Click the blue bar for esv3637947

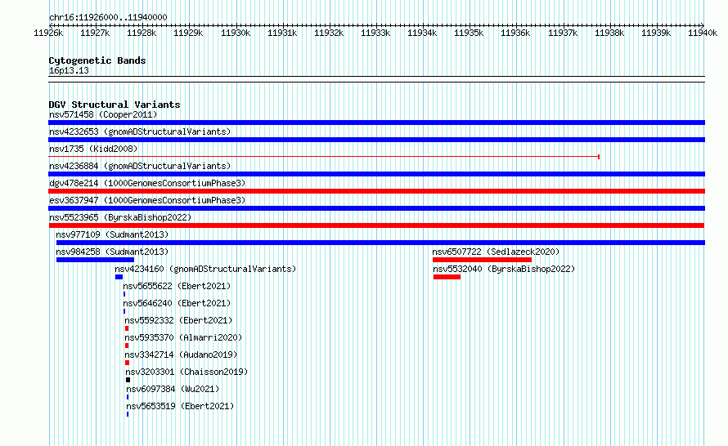376,208
